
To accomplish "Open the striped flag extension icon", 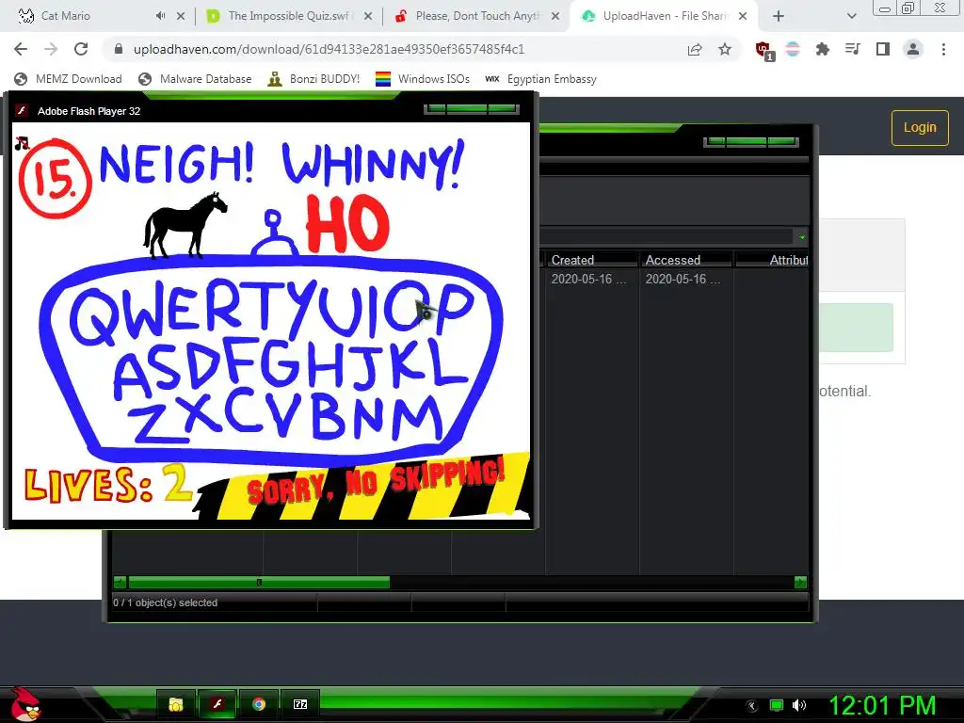I will click(x=793, y=49).
